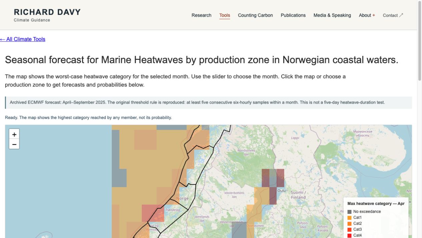Viewport: 422px width, 238px height.
Task: Click the Archived ECMWF forecast notice
Action: (x=208, y=103)
